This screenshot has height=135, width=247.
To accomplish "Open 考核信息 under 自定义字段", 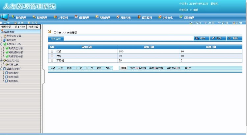I will (14, 65).
